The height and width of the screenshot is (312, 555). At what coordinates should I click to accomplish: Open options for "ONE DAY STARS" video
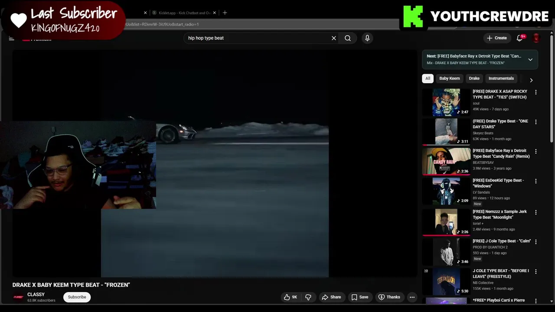pos(536,122)
